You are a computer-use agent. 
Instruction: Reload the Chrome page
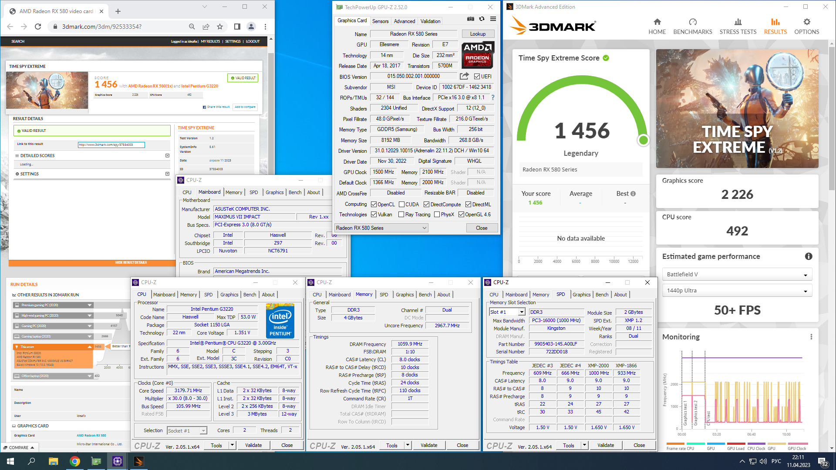(38, 27)
